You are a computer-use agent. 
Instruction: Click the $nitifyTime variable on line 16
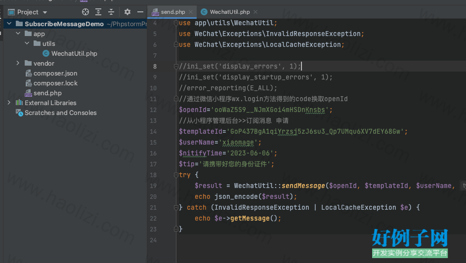coord(201,153)
